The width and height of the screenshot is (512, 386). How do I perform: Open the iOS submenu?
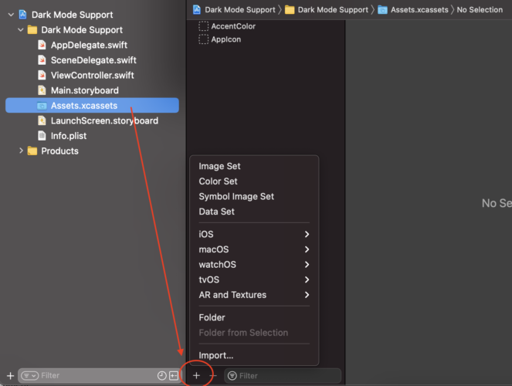[x=254, y=234]
